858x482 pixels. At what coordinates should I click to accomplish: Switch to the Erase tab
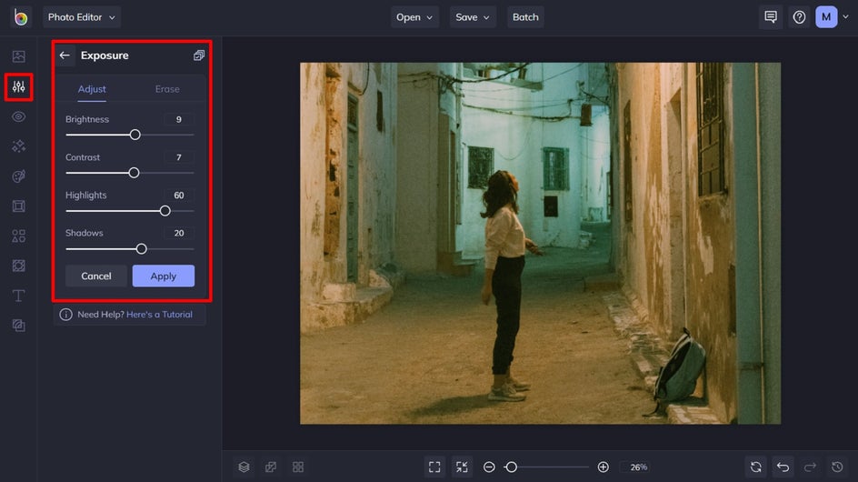(167, 89)
